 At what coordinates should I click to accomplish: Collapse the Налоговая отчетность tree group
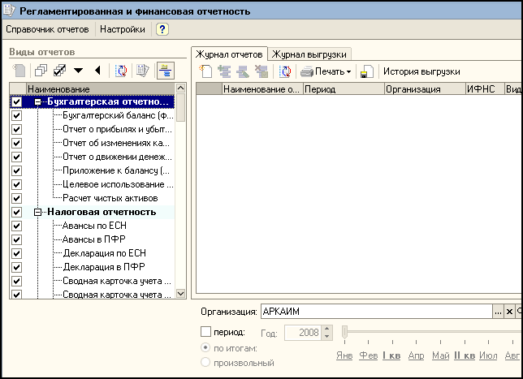click(38, 212)
